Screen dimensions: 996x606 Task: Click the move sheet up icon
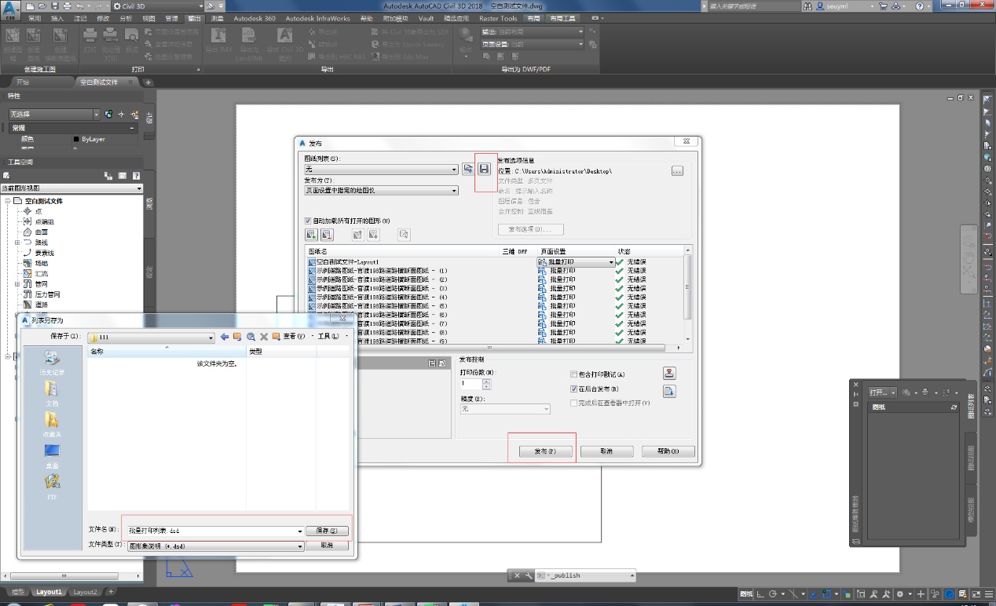point(357,234)
